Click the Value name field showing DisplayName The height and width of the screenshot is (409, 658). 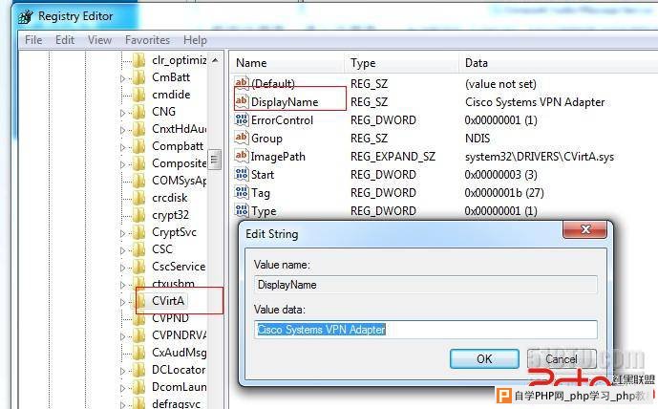point(426,285)
